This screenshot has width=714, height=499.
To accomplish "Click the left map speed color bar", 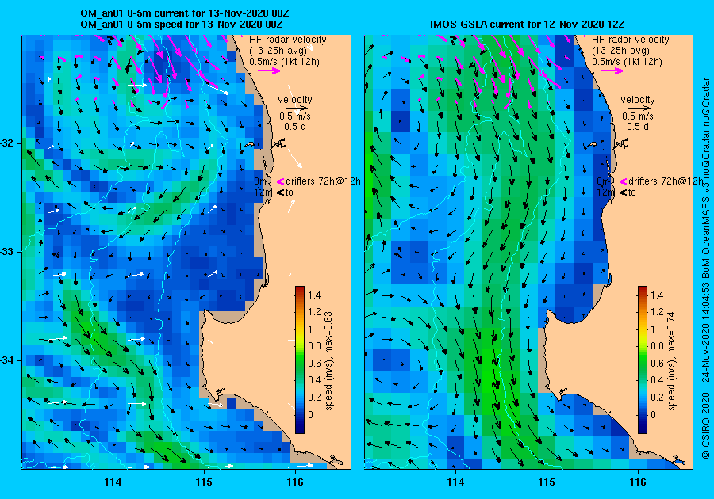I will (300, 360).
